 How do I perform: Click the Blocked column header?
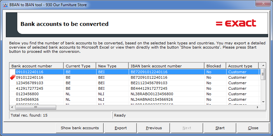coord(215,66)
